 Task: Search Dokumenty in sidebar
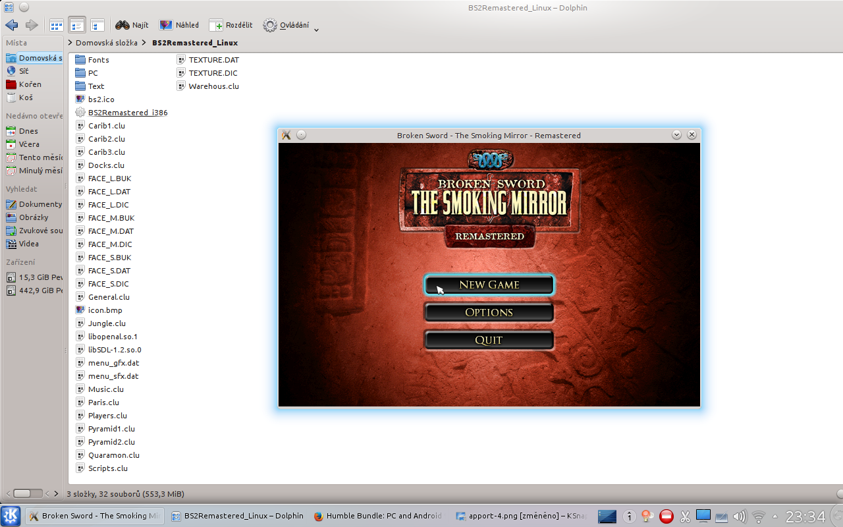click(33, 204)
